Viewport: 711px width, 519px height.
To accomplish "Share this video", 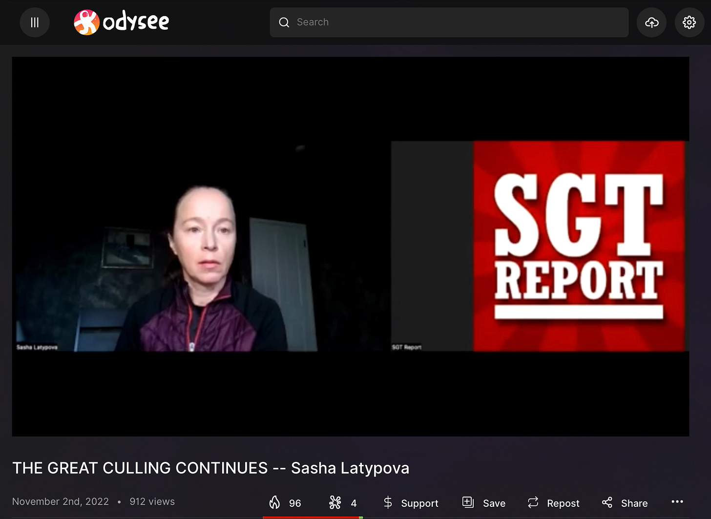I will coord(625,503).
